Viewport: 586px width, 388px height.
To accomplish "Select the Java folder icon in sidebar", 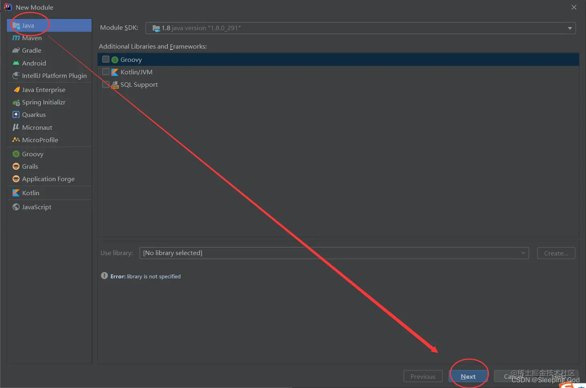I will click(16, 26).
